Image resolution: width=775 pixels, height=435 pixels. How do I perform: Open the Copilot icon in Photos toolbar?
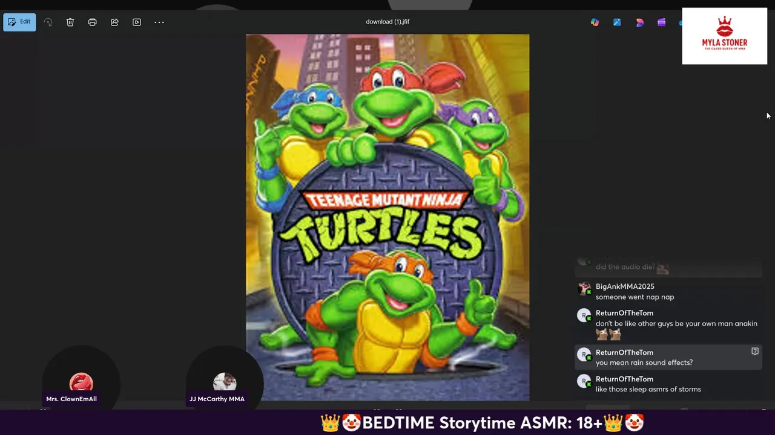(595, 22)
